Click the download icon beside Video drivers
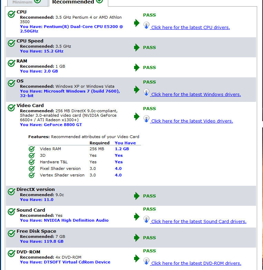This screenshot has height=270, width=263. [x=146, y=119]
